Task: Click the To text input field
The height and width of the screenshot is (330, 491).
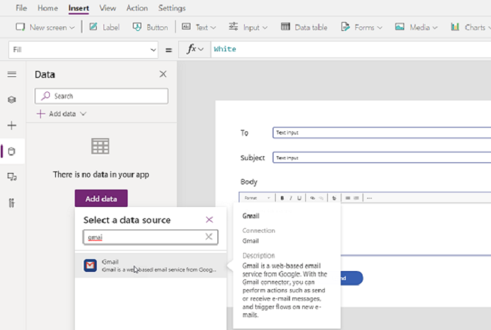Action: point(381,132)
